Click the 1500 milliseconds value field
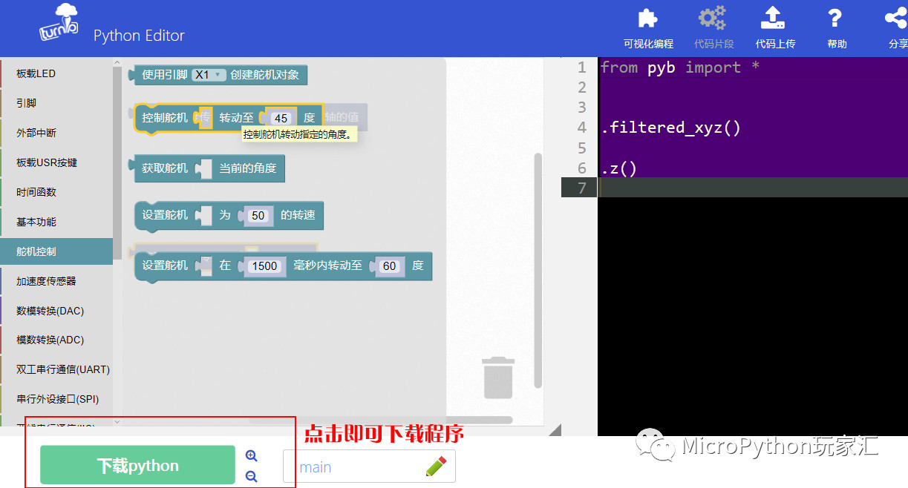The image size is (908, 488). coord(264,266)
